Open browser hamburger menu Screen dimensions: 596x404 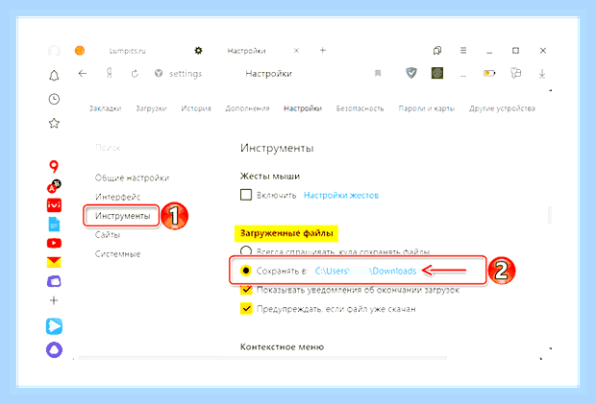[x=463, y=51]
